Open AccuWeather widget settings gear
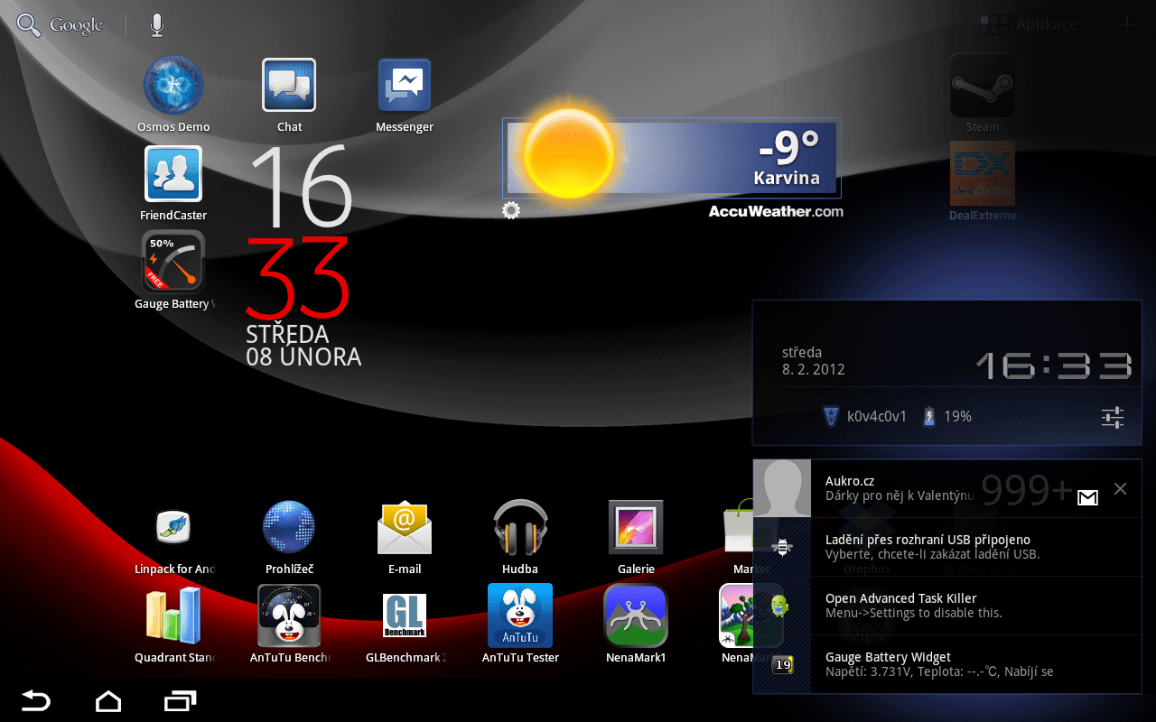1156x722 pixels. pos(511,210)
